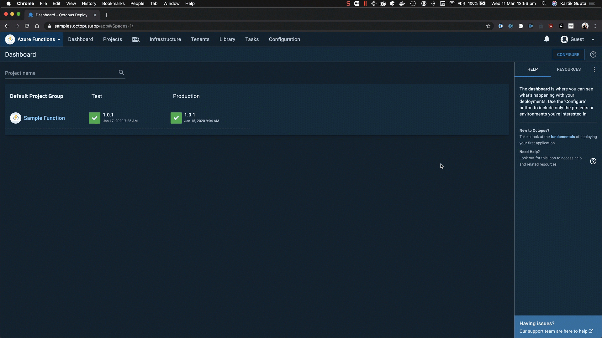Open the Apple menu
The height and width of the screenshot is (338, 602).
click(x=8, y=4)
